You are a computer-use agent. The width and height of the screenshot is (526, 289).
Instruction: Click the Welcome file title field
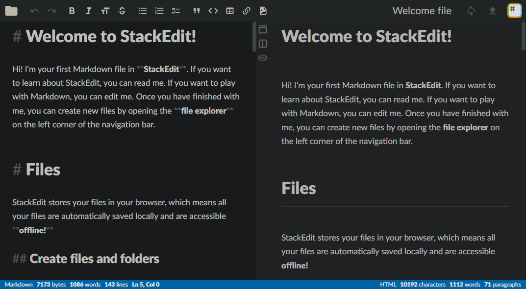422,11
